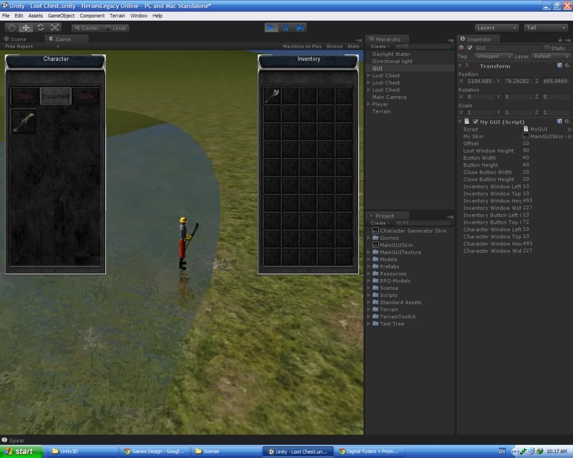Toggle the Inspector lock icon

tap(560, 40)
